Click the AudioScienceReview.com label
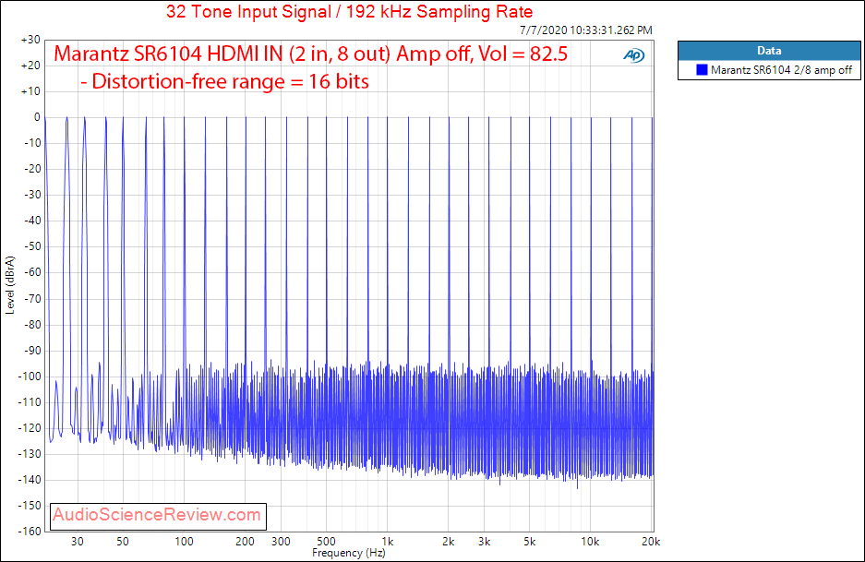This screenshot has height=562, width=865. [x=157, y=515]
